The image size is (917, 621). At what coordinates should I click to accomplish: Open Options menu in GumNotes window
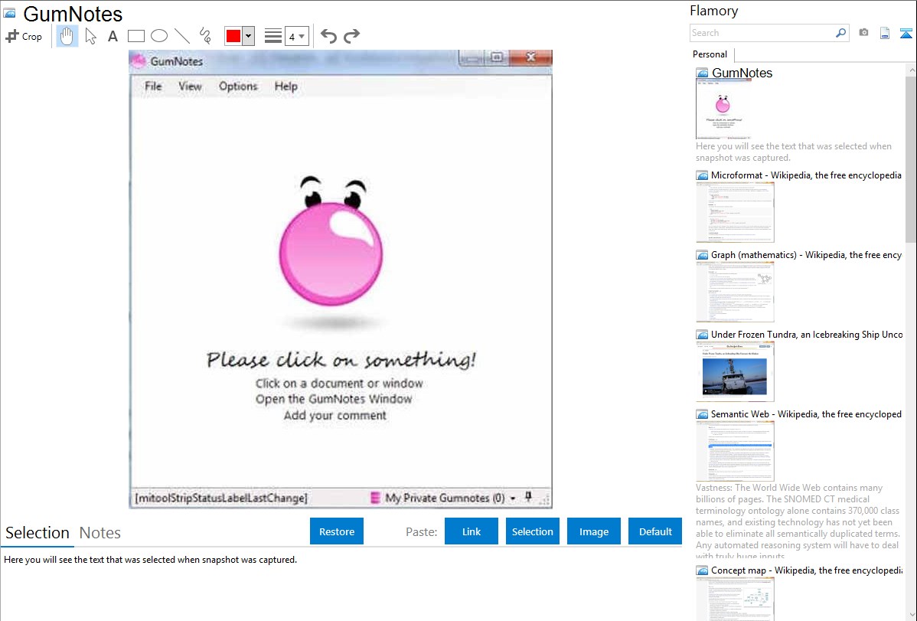[x=238, y=87]
